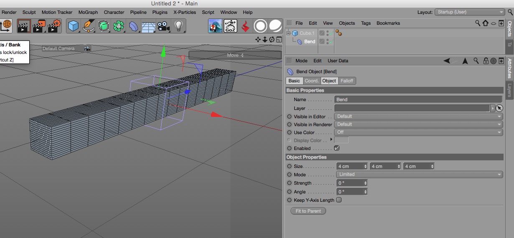Toggle Bend's enabled checkmark in Object Manager
The height and width of the screenshot is (238, 514).
pyautogui.click(x=331, y=42)
